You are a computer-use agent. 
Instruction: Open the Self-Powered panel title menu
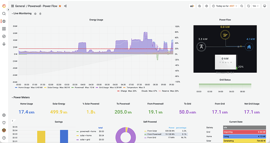(150, 122)
